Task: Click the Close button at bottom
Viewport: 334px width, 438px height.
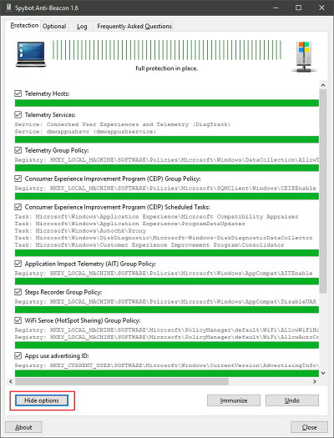Action: click(309, 427)
